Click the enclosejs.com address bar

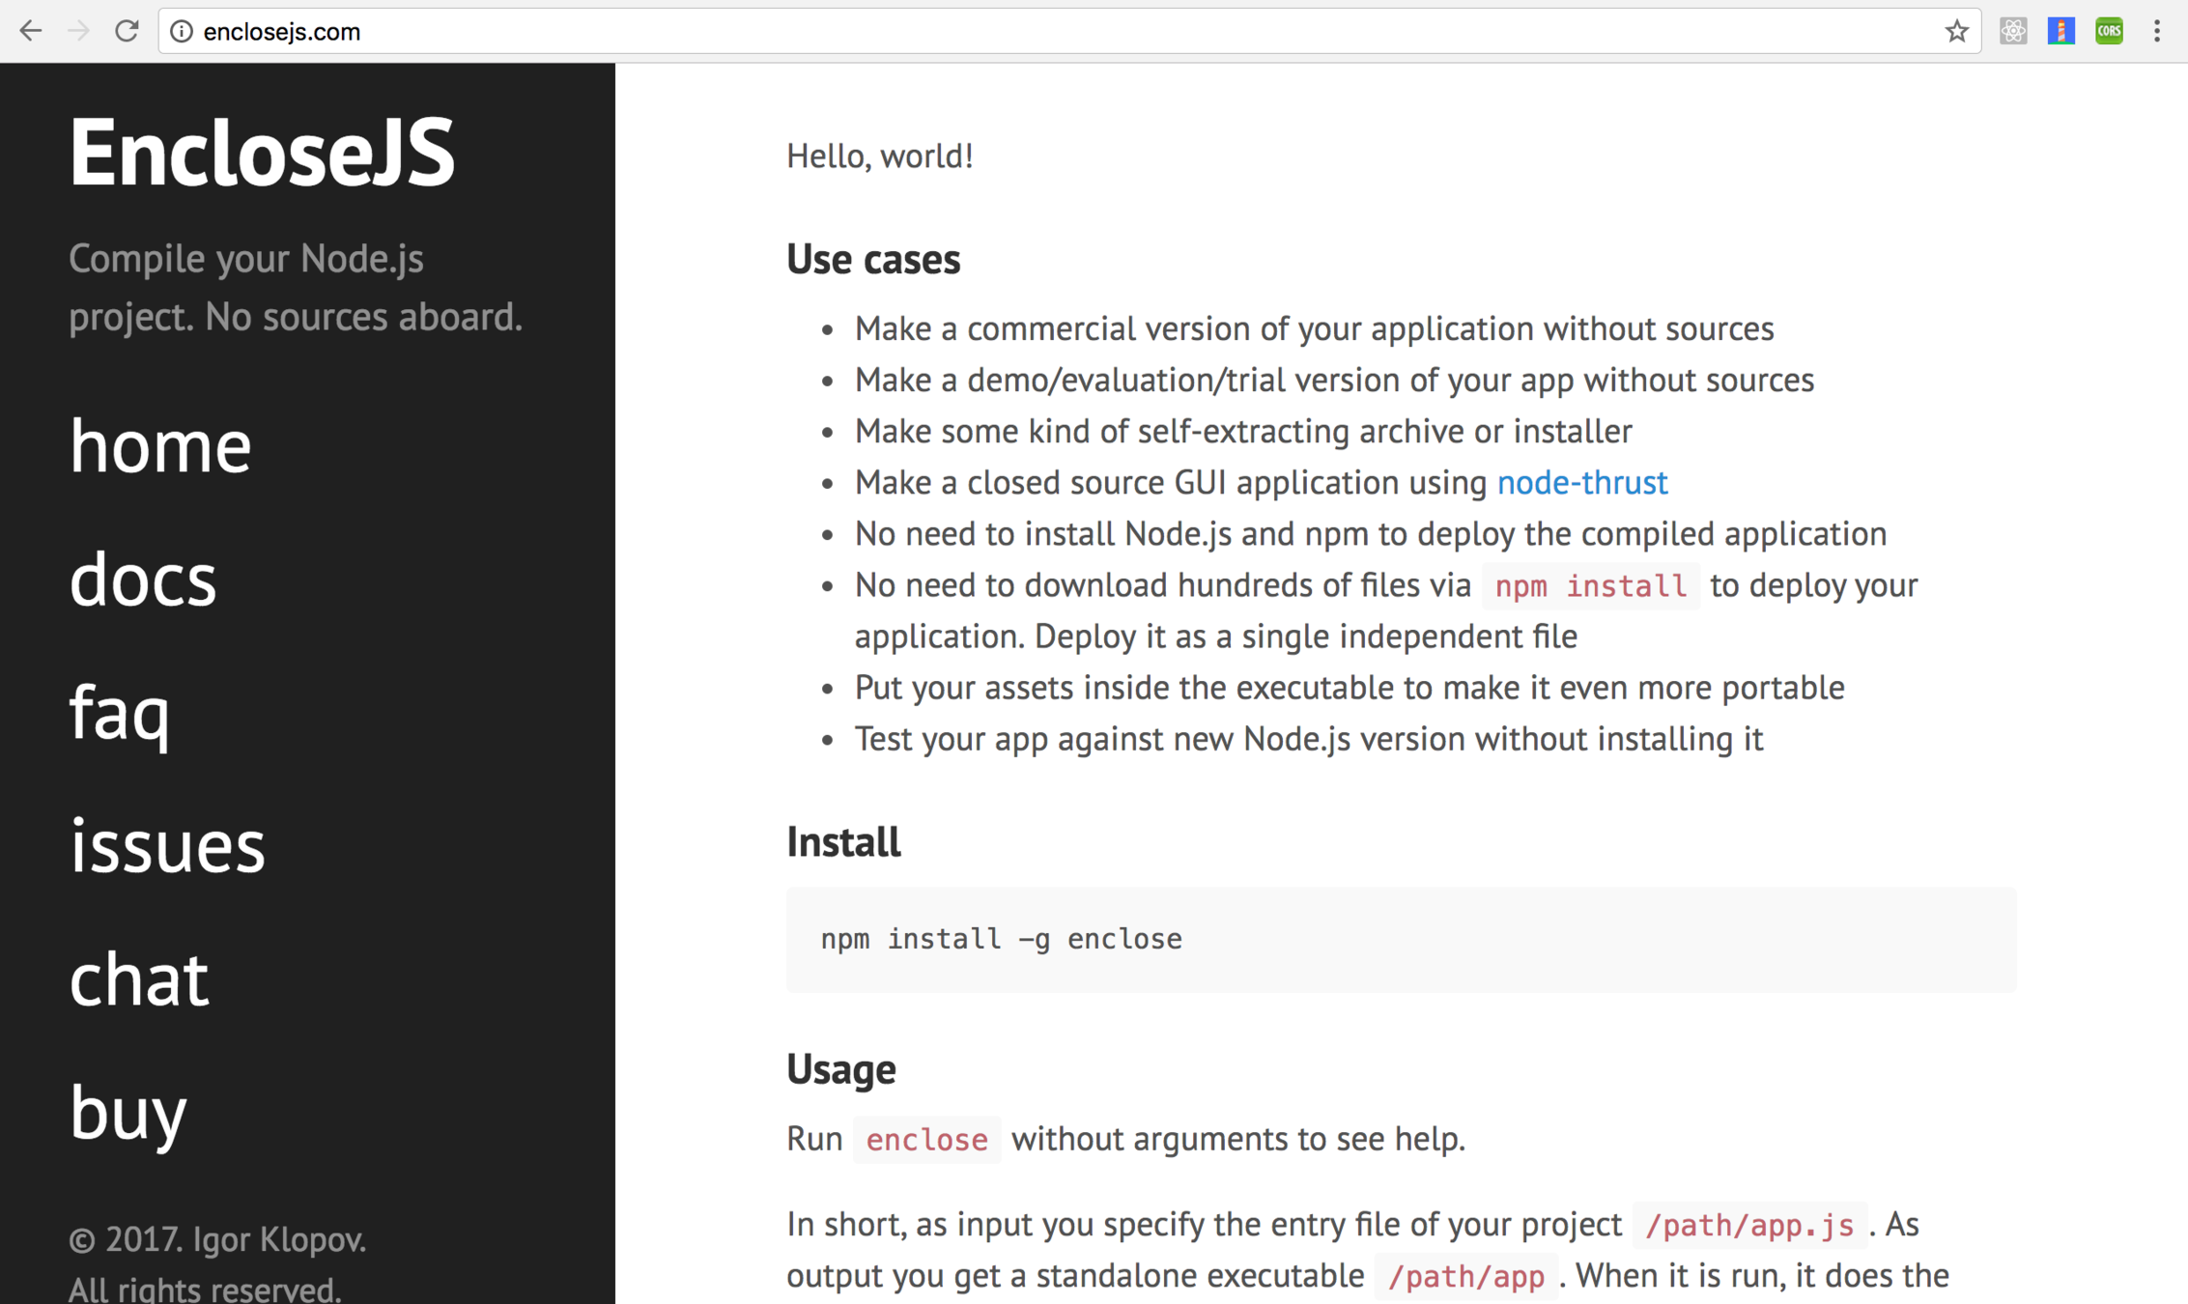tap(966, 31)
